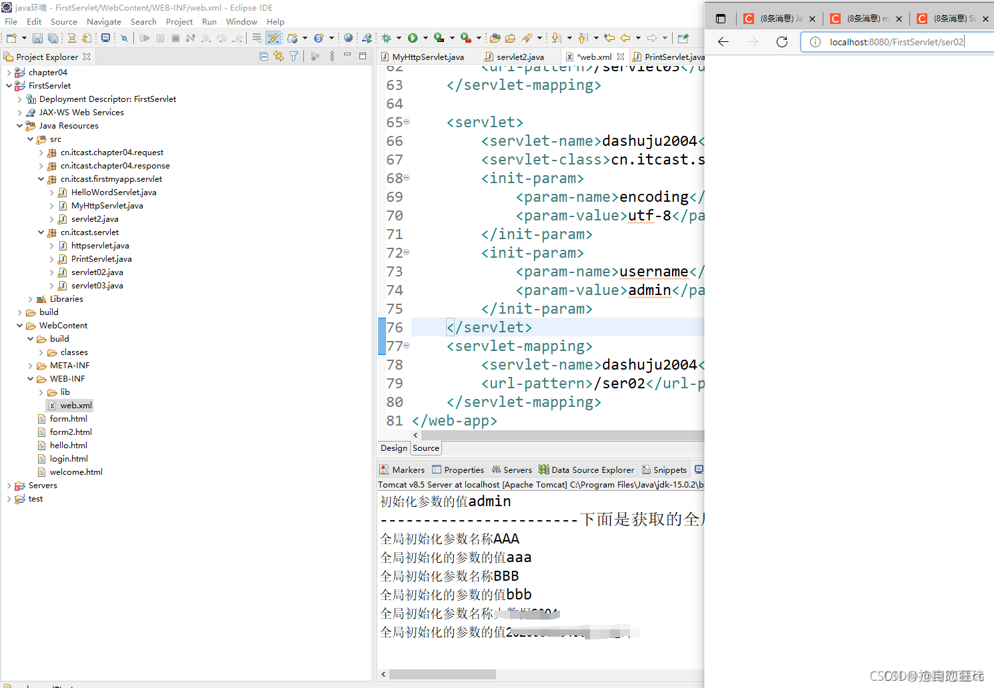Click the Terminate stop icon
The image size is (994, 688).
(x=175, y=38)
